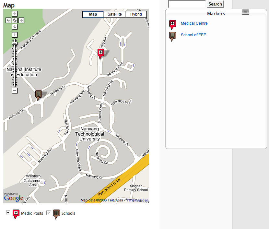
Task: Click the Nanyang Crescent road label
Action: click(x=31, y=40)
